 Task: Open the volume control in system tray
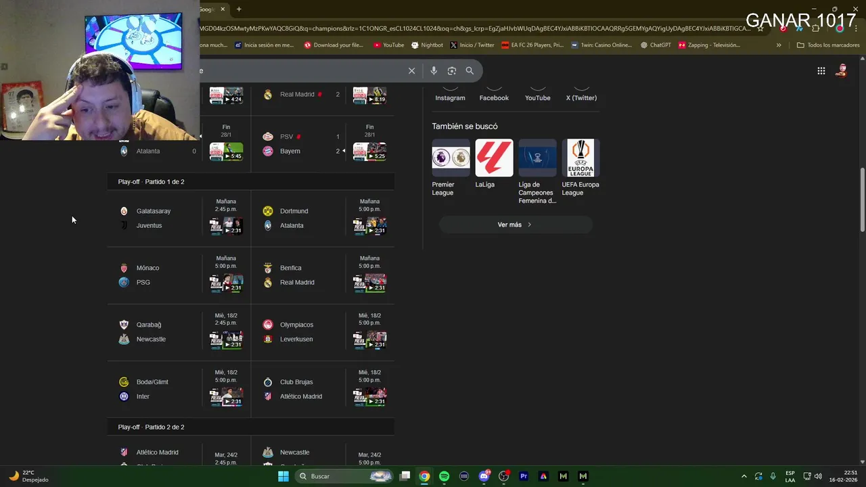[818, 476]
